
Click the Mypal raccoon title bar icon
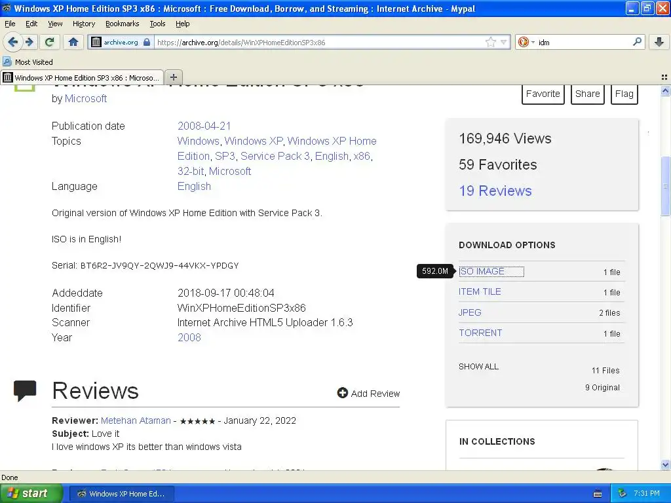(x=6, y=8)
